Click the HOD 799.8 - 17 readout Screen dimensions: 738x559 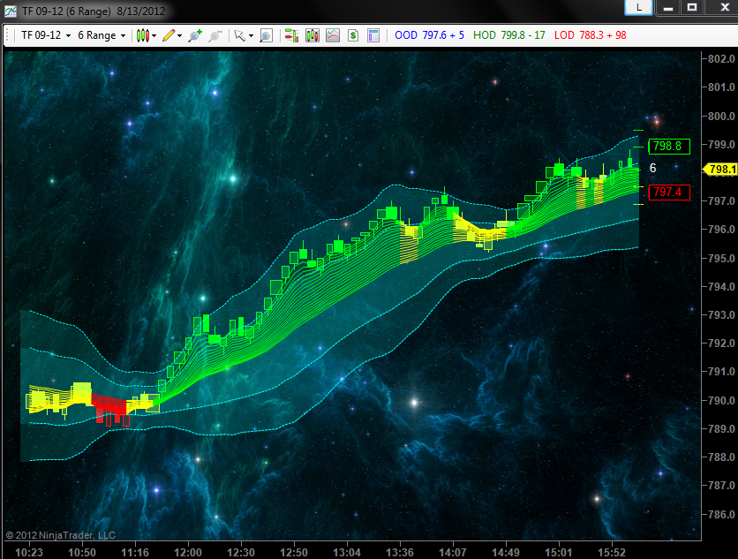[x=508, y=35]
